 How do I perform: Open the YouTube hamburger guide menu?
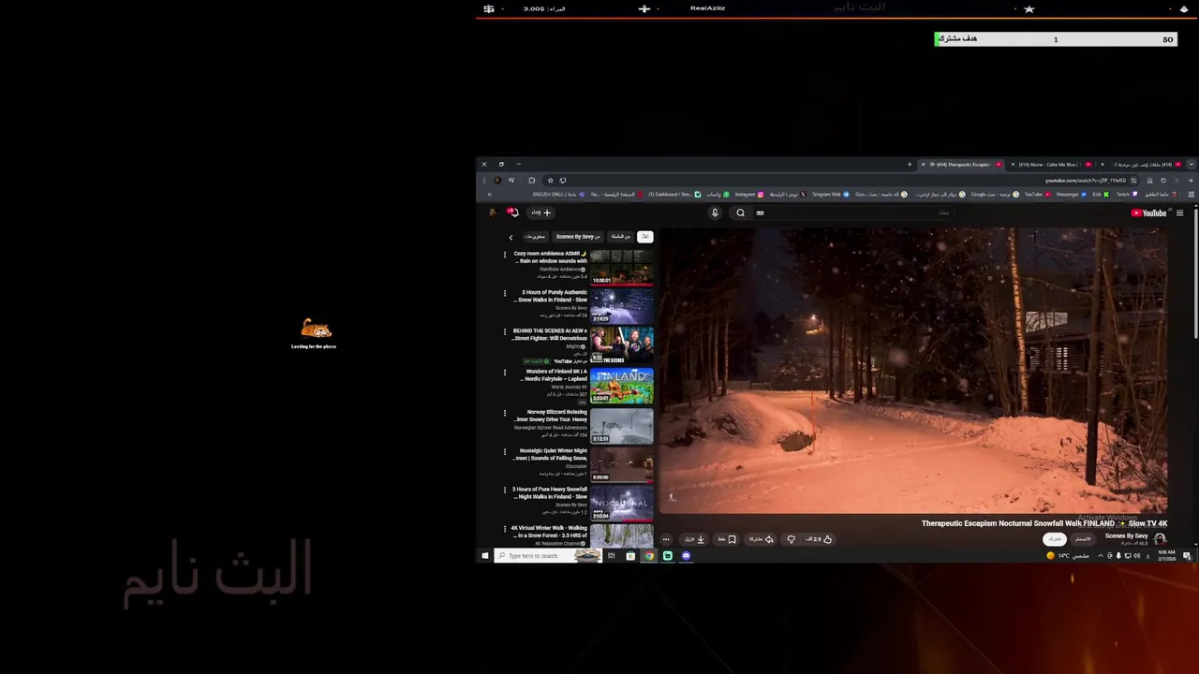click(1179, 212)
